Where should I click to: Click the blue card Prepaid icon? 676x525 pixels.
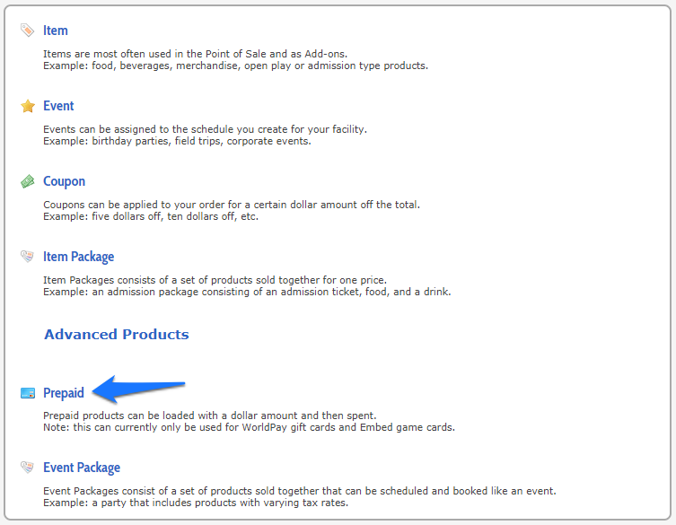click(x=28, y=393)
